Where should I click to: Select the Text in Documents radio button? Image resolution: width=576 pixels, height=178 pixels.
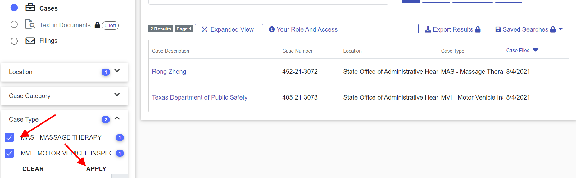14,24
